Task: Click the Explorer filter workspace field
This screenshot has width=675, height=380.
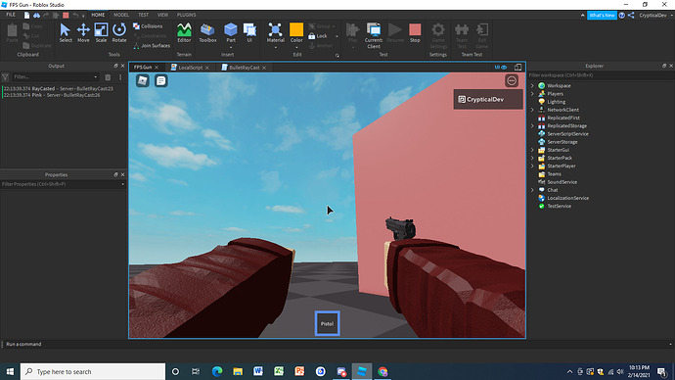Action: click(601, 75)
